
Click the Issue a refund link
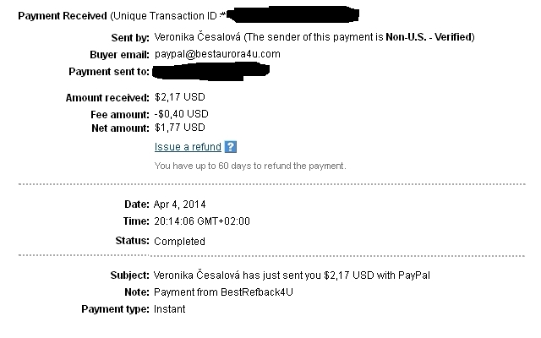click(188, 147)
